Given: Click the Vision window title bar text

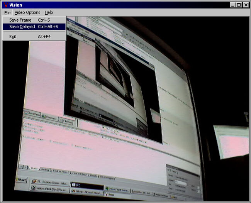Looking at the screenshot, I should [x=16, y=5].
